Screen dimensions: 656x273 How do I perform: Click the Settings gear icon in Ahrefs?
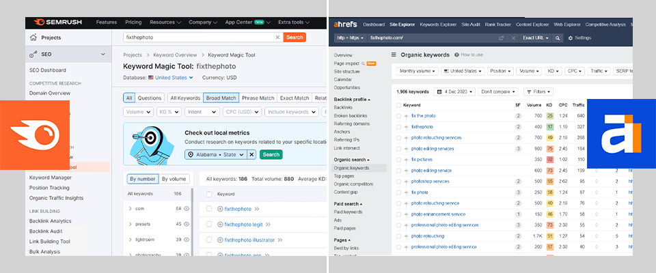(570, 38)
